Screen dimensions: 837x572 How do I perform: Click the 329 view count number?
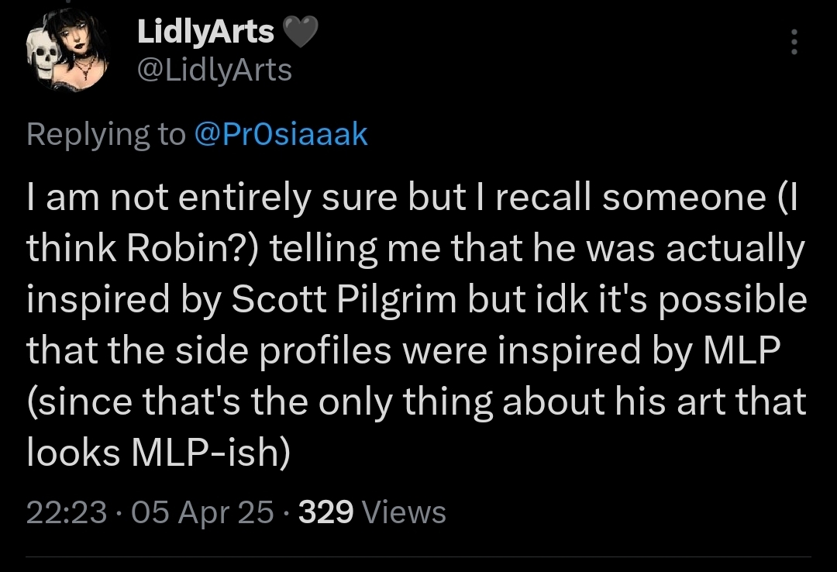(x=325, y=512)
